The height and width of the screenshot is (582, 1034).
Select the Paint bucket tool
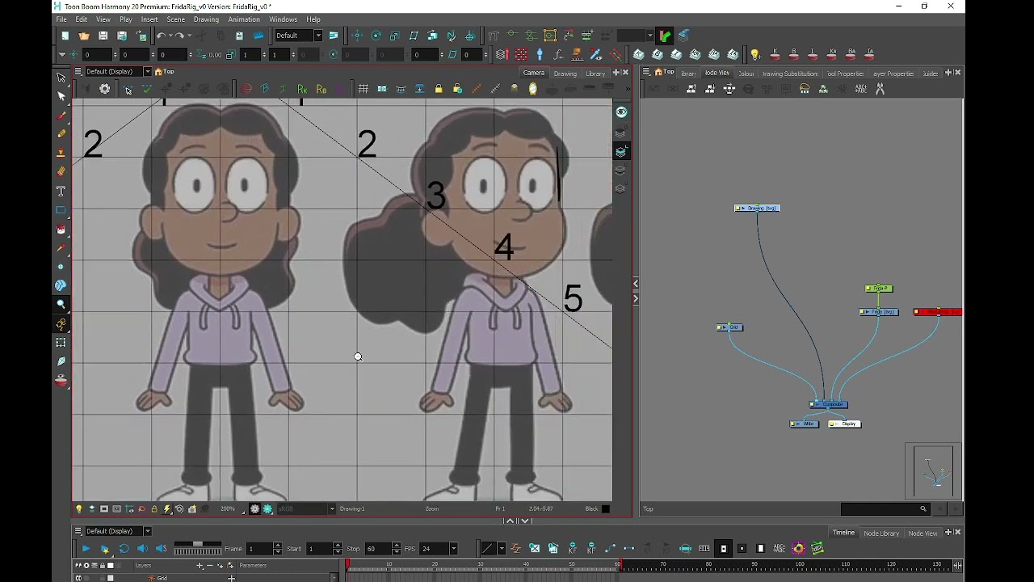(x=61, y=230)
